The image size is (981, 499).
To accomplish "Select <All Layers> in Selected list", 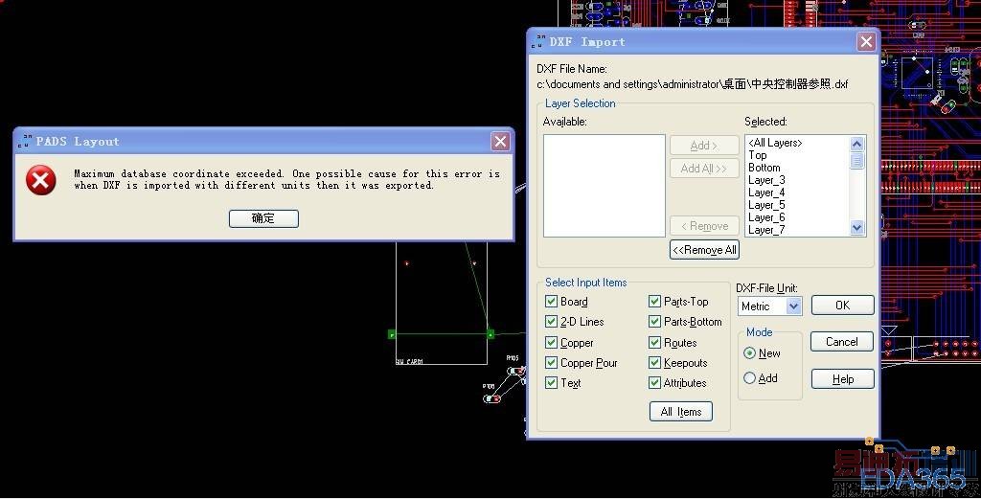I will point(775,143).
